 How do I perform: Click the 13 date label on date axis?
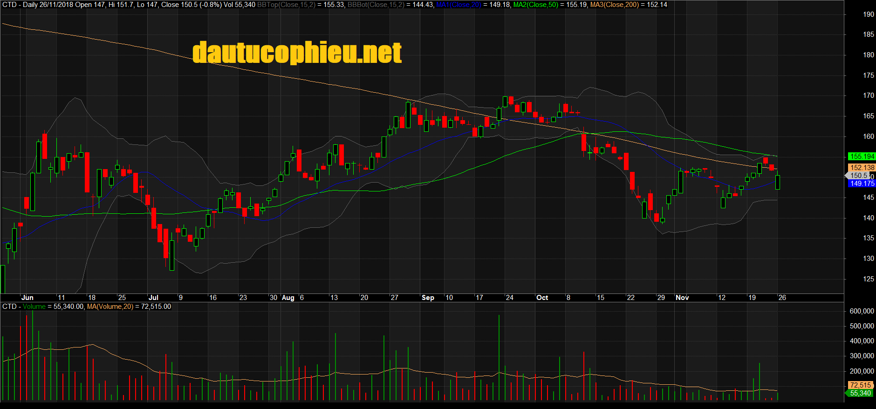tap(334, 298)
